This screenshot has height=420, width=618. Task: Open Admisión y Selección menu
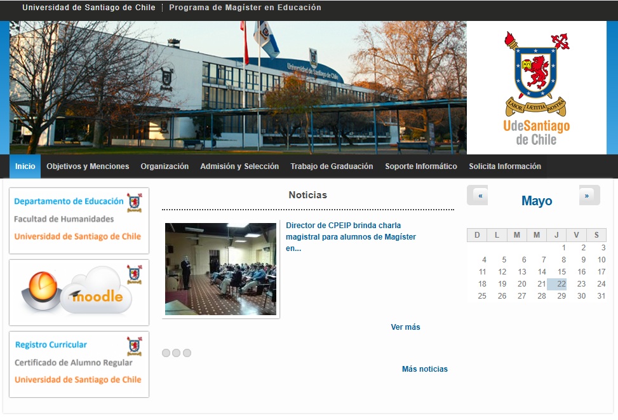(x=239, y=166)
